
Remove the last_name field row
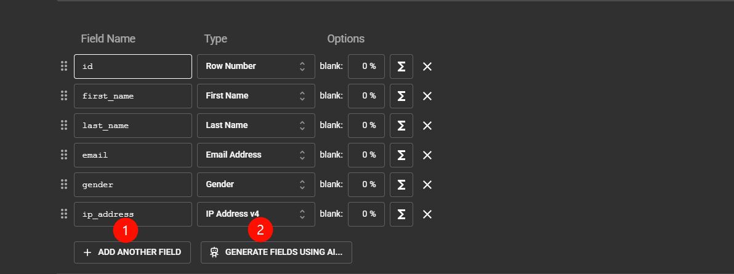(427, 126)
